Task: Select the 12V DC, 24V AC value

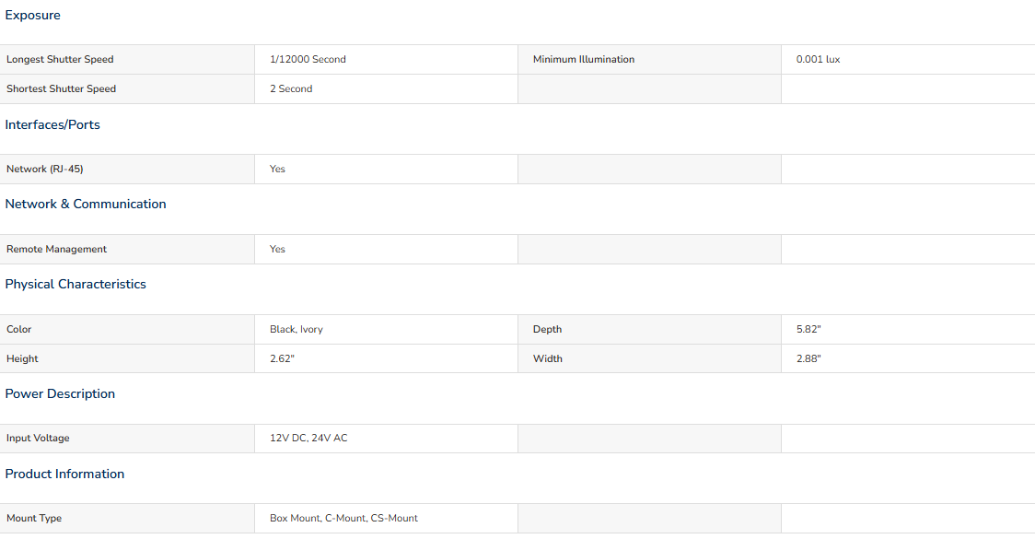Action: (308, 438)
